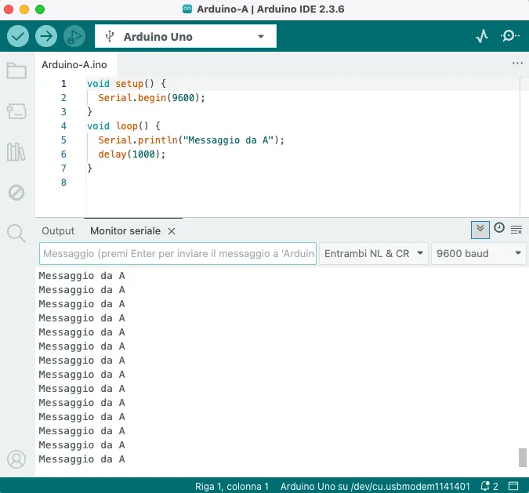The height and width of the screenshot is (493, 529).
Task: Click 'Riga 1, colonna 1' in status bar
Action: (232, 486)
